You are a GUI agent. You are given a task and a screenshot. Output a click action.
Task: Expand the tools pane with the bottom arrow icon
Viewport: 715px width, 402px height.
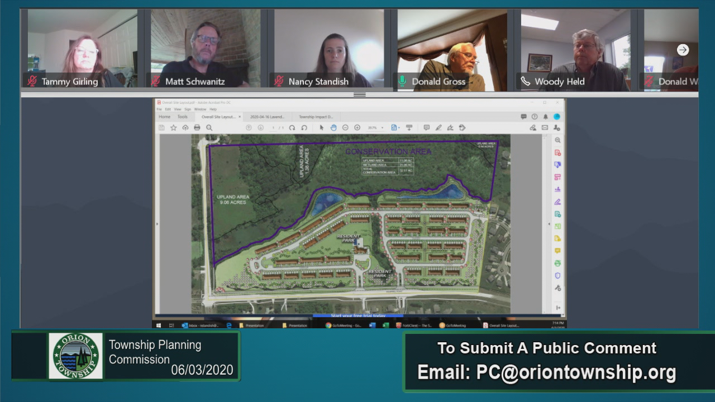557,308
